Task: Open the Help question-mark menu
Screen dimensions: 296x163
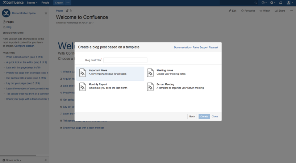Action: [x=264, y=3]
